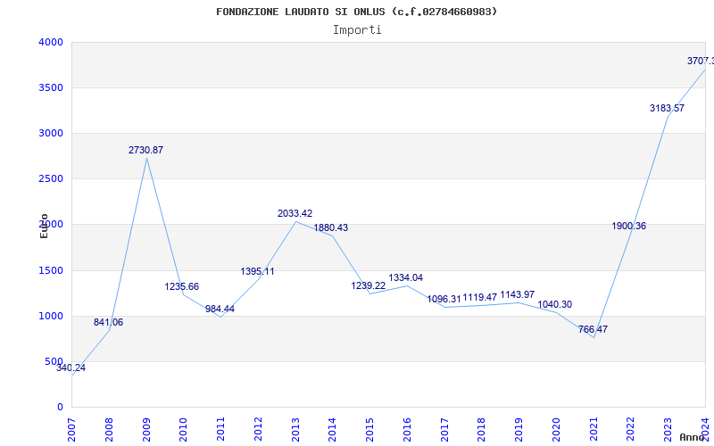Viewport: 714px width, 446px height.
Task: Click the 2016 year label on x-axis
Action: click(407, 426)
